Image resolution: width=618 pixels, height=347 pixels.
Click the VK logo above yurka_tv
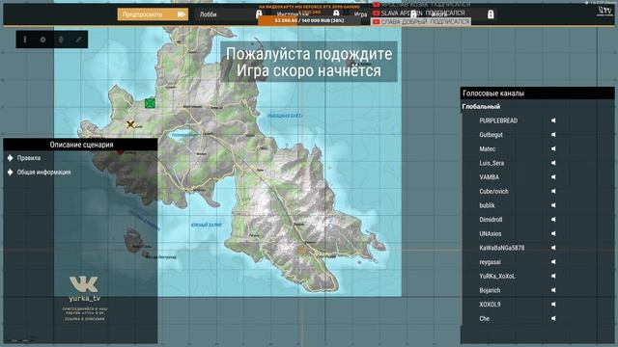(84, 284)
